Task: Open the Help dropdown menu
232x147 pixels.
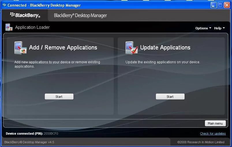Action: click(219, 28)
